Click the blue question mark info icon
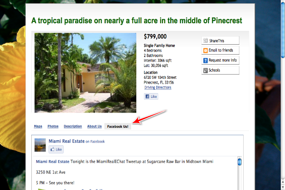Image resolution: width=285 pixels, height=190 pixels. (205, 60)
